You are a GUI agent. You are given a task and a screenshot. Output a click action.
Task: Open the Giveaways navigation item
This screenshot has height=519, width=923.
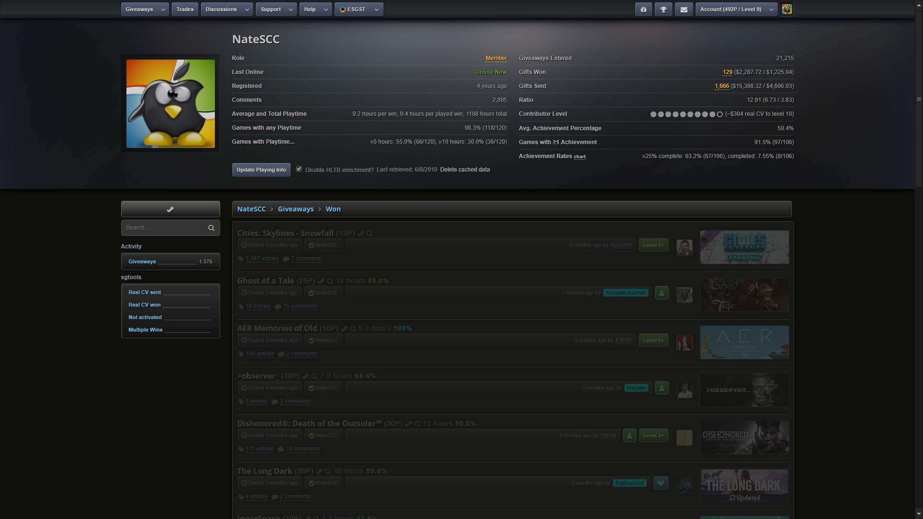pyautogui.click(x=139, y=9)
